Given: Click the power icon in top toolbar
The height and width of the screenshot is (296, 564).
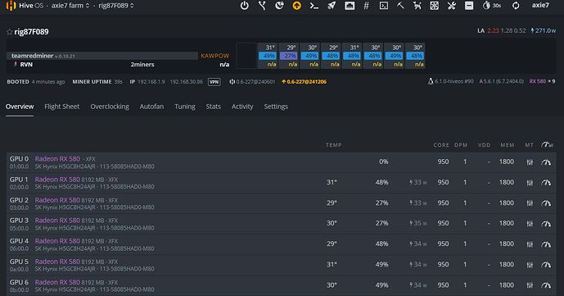Looking at the screenshot, I should pyautogui.click(x=245, y=6).
